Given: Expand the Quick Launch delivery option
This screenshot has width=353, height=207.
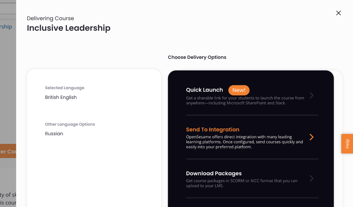Looking at the screenshot, I should (204, 90).
